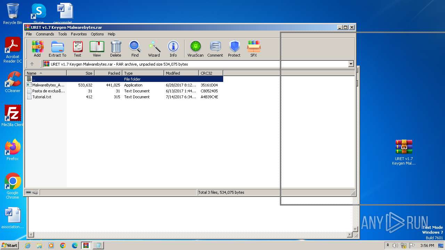Viewport: 445px width, 250px height.
Task: Sort files by Type column
Action: tap(143, 73)
